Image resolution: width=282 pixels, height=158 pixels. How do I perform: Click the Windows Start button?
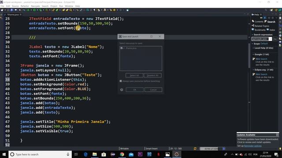click(x=4, y=154)
